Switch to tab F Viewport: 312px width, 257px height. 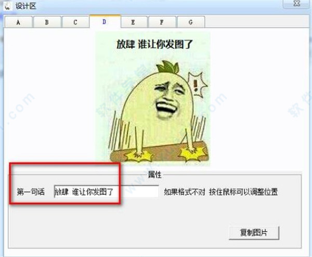(162, 22)
